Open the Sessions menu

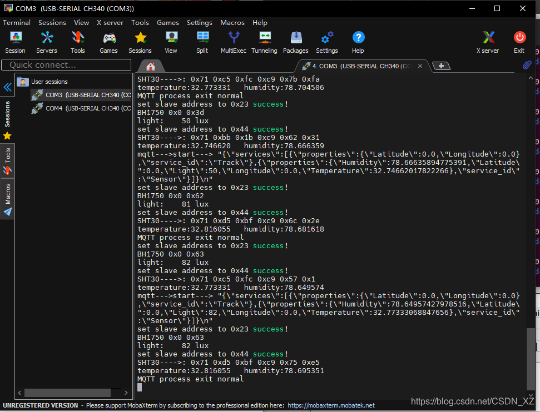point(52,23)
